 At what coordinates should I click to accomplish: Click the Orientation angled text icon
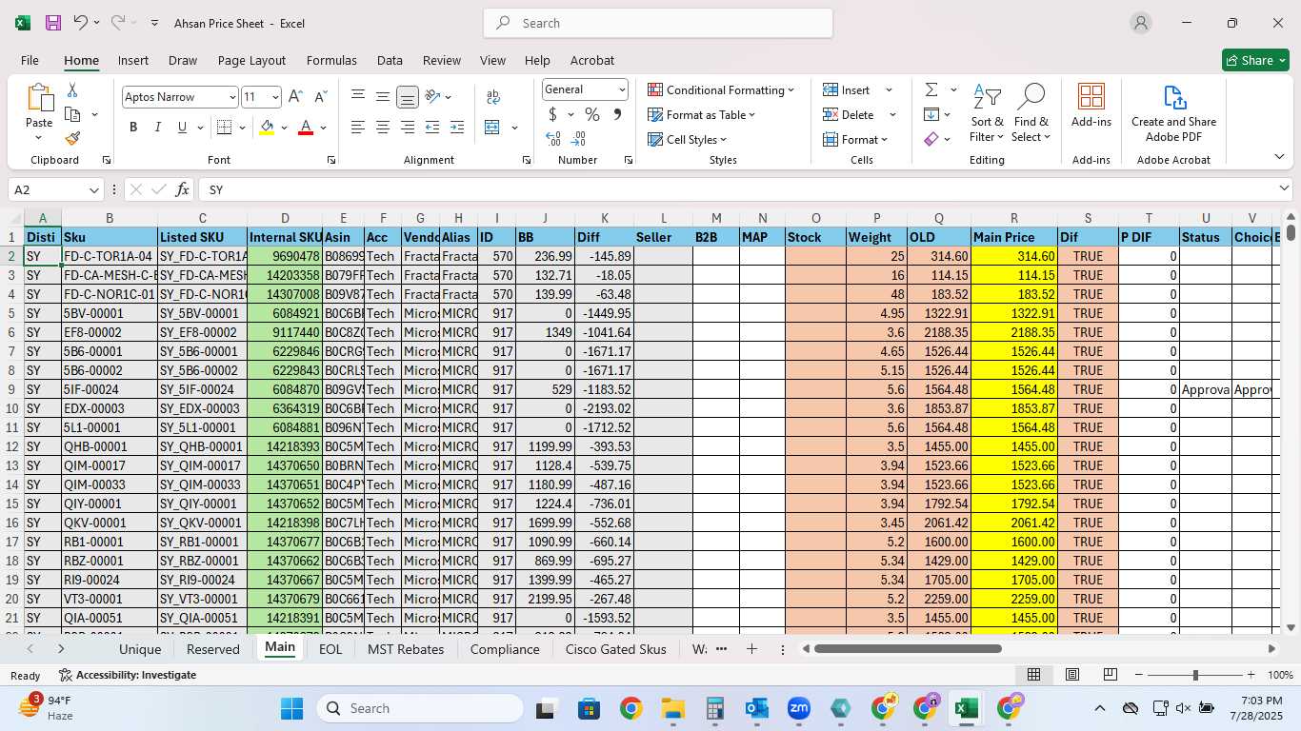point(433,97)
